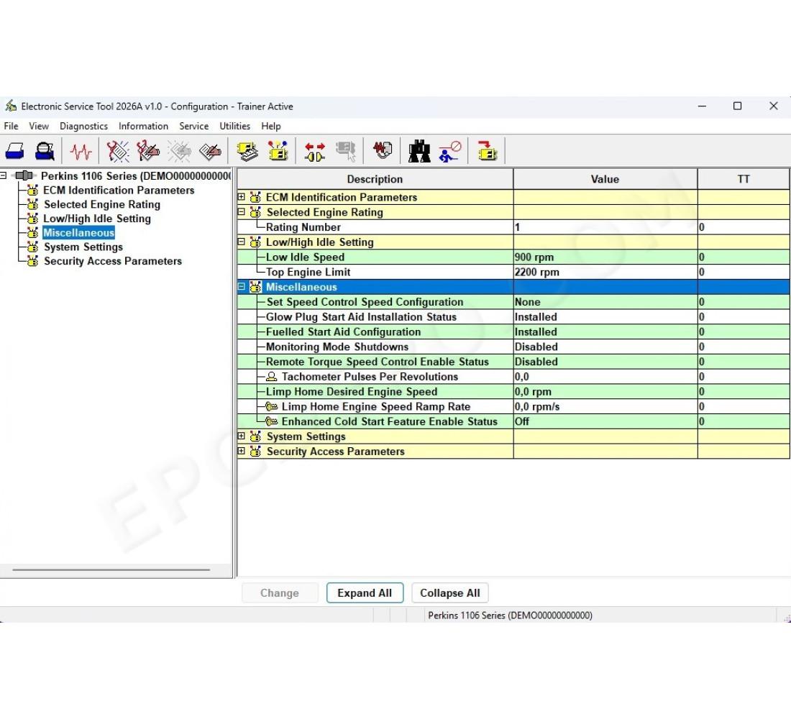Open the Help menu

(271, 126)
